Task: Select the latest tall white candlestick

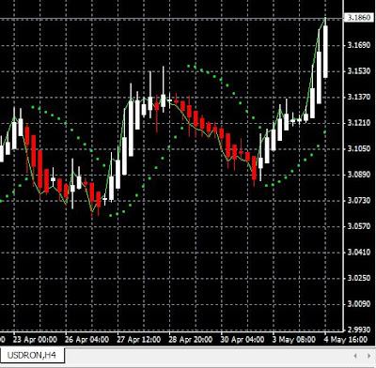Action: click(x=325, y=52)
